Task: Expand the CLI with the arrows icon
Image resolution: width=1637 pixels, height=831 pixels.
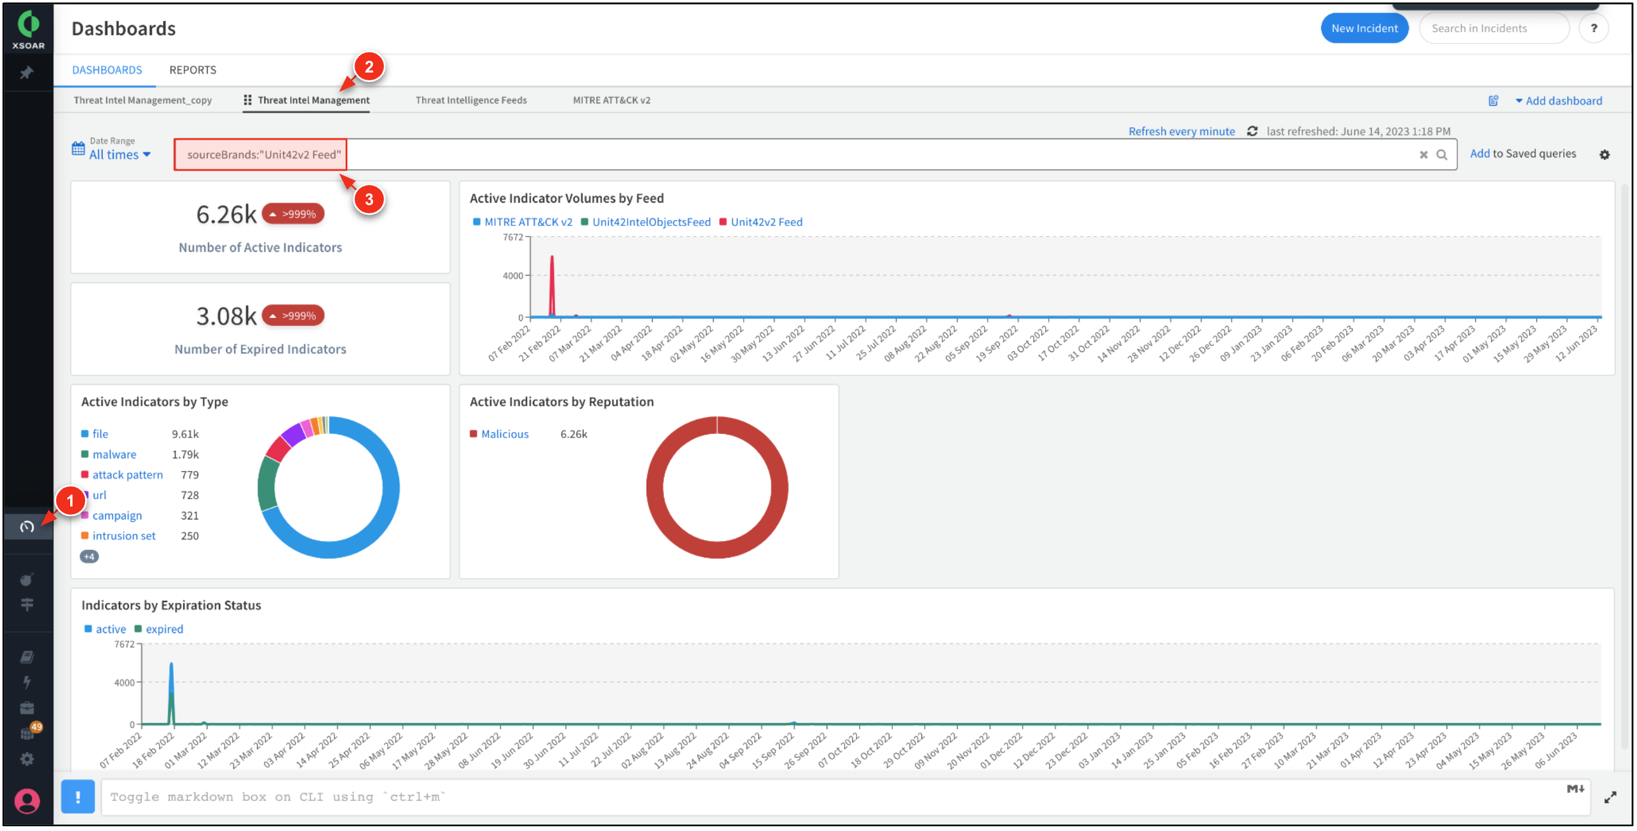Action: click(1610, 797)
